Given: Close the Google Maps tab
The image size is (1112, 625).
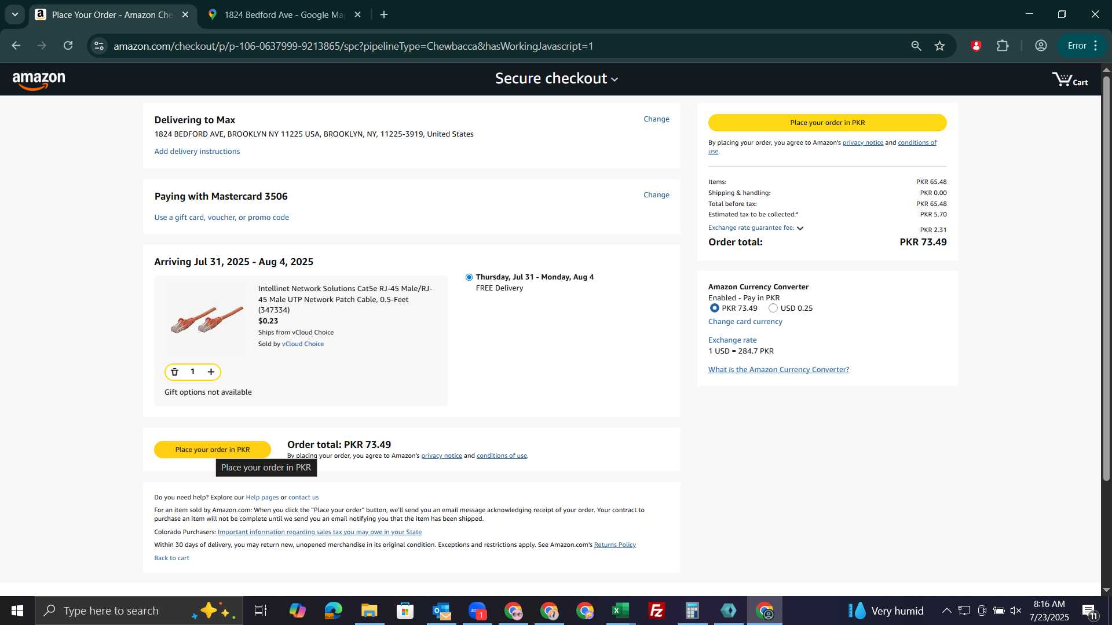Looking at the screenshot, I should click(x=358, y=15).
